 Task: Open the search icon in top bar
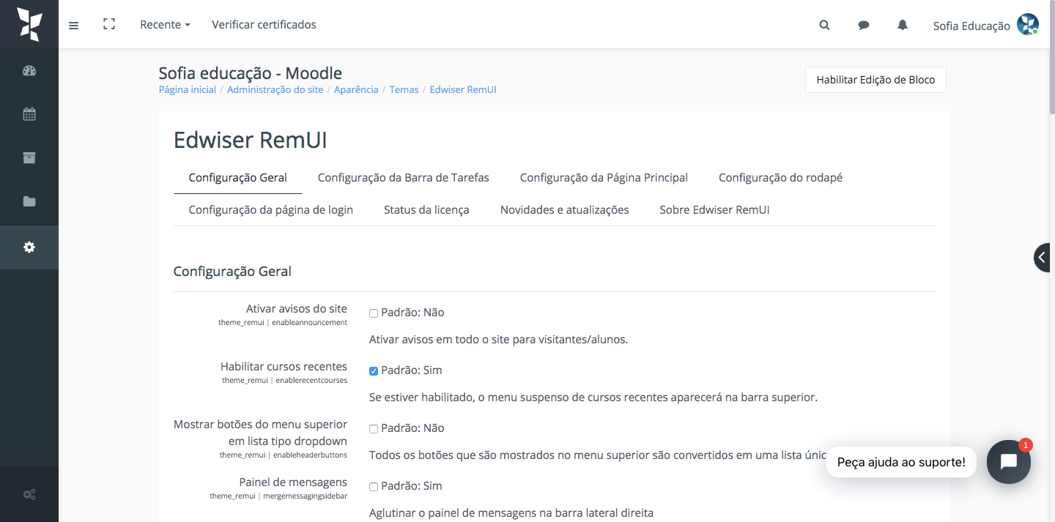point(824,25)
